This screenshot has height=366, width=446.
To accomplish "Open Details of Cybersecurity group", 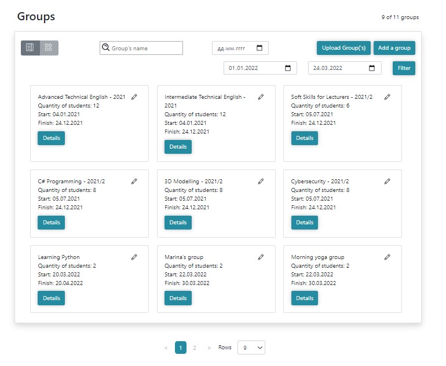I will tap(305, 223).
